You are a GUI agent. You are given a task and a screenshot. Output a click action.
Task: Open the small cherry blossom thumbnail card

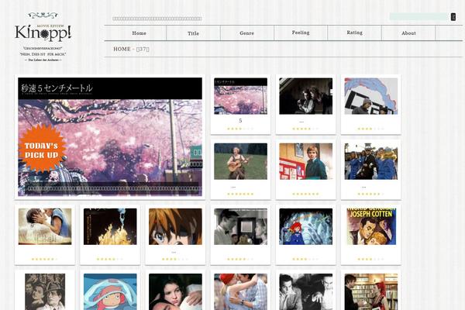pos(240,96)
